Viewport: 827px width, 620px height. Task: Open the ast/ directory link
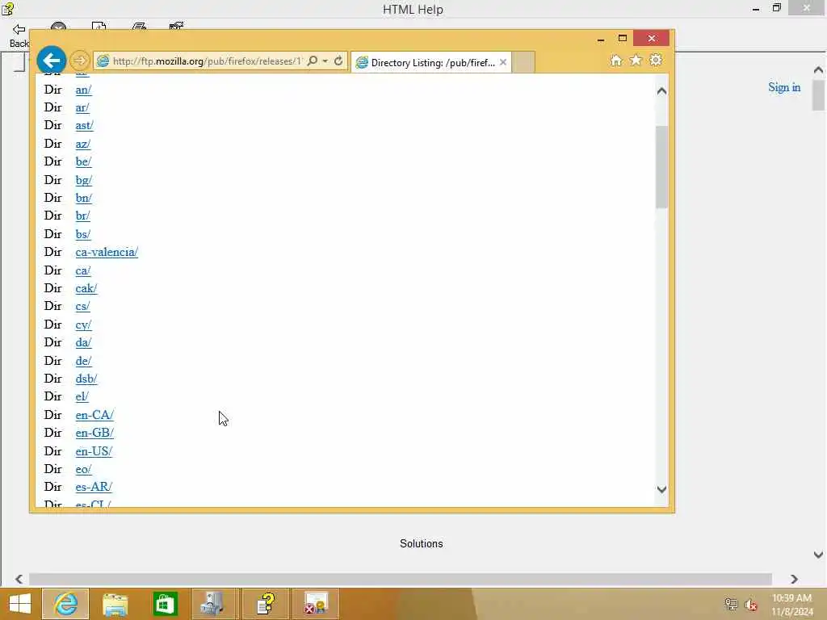(84, 125)
